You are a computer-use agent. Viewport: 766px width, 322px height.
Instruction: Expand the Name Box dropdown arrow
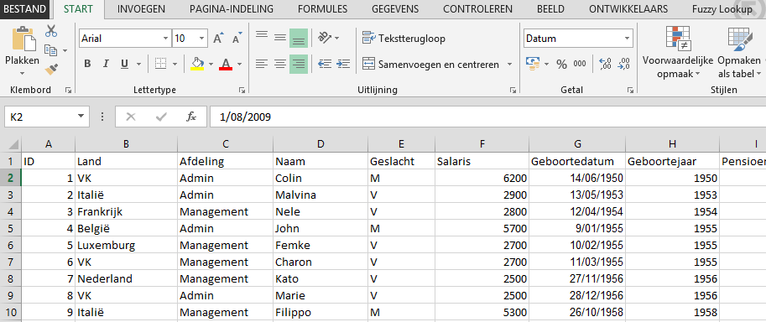click(x=81, y=117)
